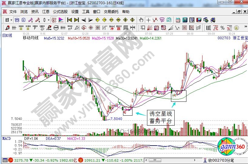Open the 公式选股 menu

[60, 12]
